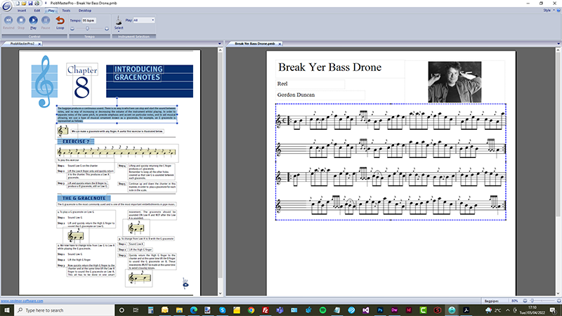
Task: Click the zoom out minus button
Action: (525, 301)
